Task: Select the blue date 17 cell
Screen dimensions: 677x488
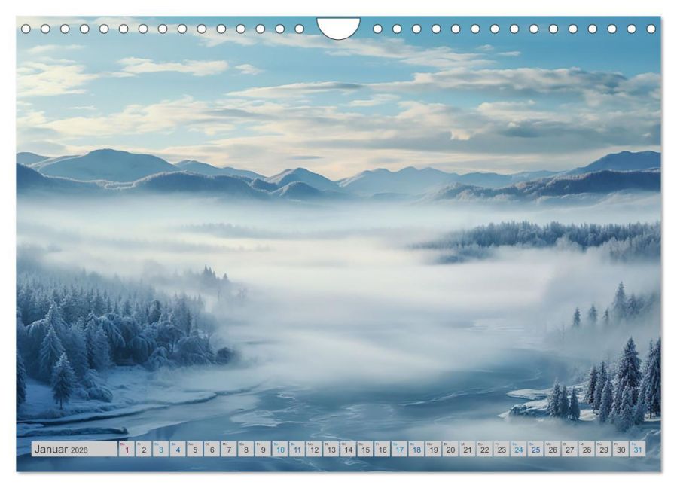Action: coord(399,449)
